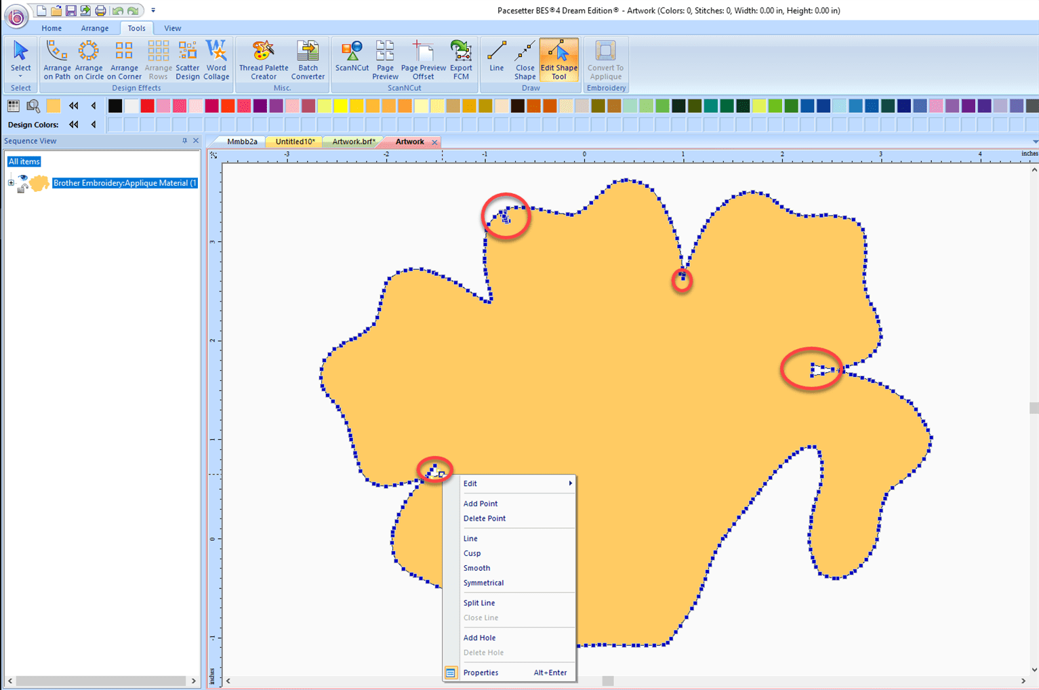The image size is (1039, 690).
Task: Click Undo on the Quick Access Toolbar
Action: [x=118, y=10]
